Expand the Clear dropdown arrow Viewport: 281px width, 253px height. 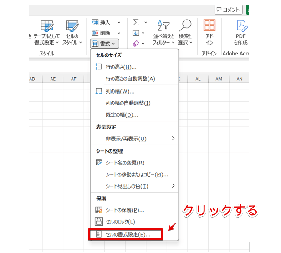click(x=143, y=44)
